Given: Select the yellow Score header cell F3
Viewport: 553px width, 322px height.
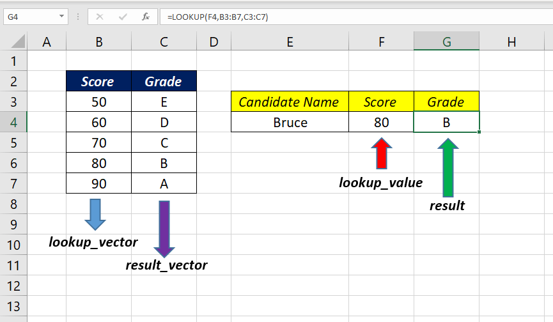Looking at the screenshot, I should click(381, 102).
